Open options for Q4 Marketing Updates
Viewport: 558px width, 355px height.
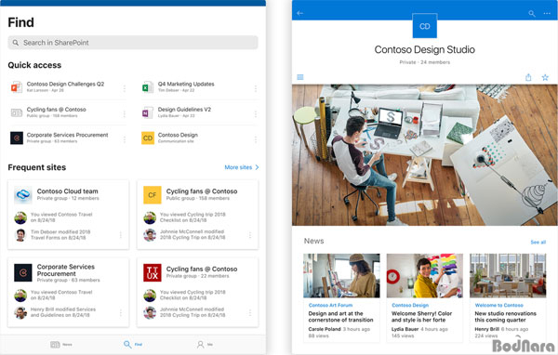pos(256,88)
